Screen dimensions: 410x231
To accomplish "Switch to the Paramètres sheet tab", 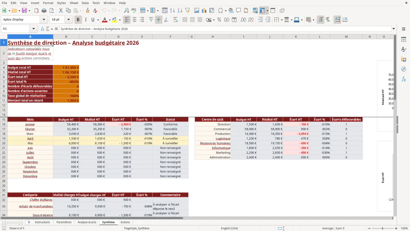I will tap(64, 222).
